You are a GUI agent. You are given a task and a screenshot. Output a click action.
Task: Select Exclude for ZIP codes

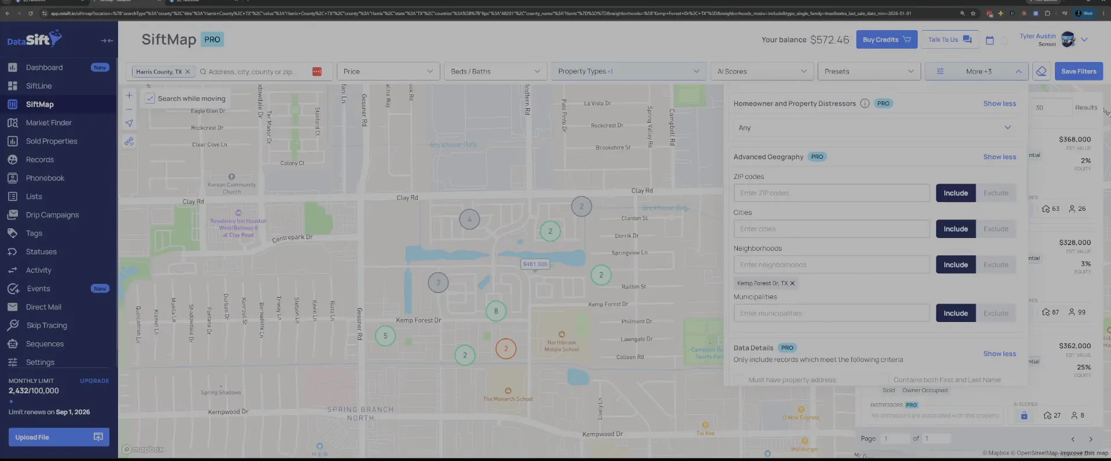click(x=996, y=193)
